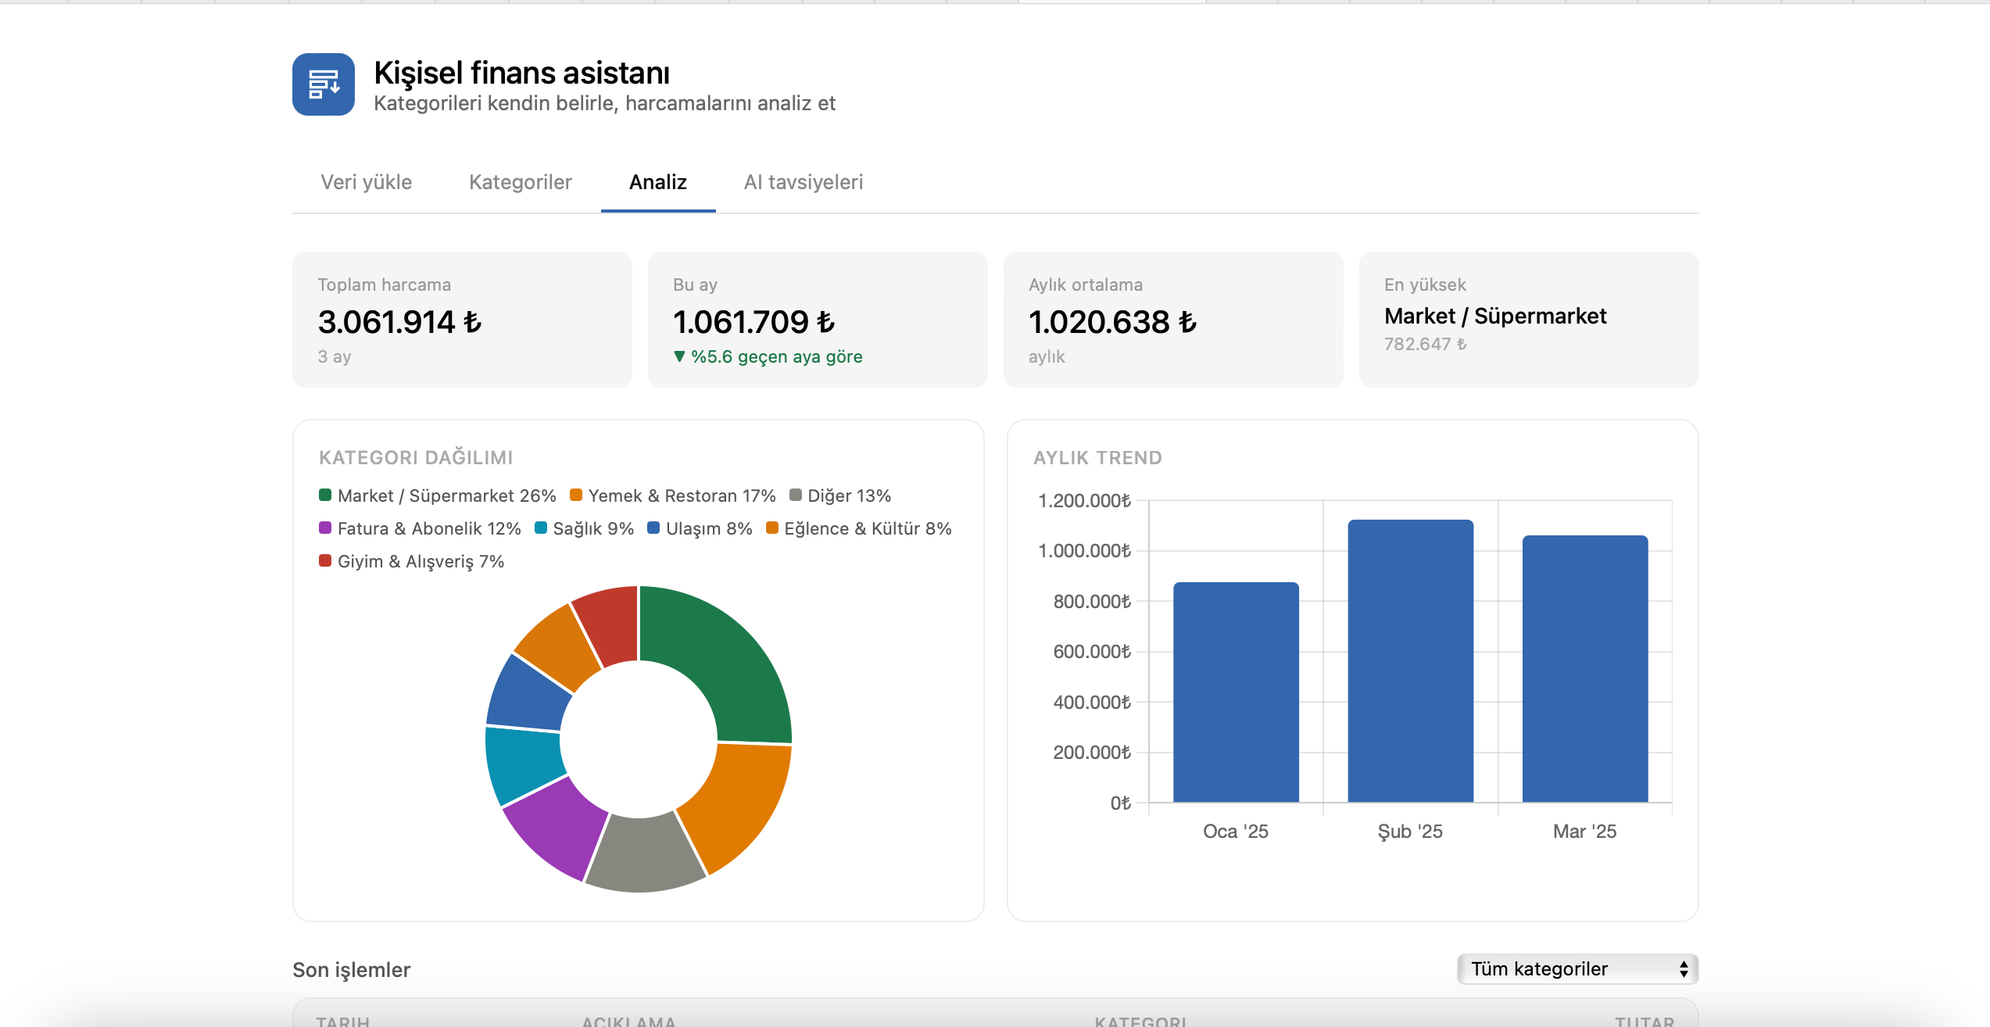This screenshot has height=1027, width=1990.
Task: Click the Mar '25 bar in trend chart
Action: (x=1585, y=669)
